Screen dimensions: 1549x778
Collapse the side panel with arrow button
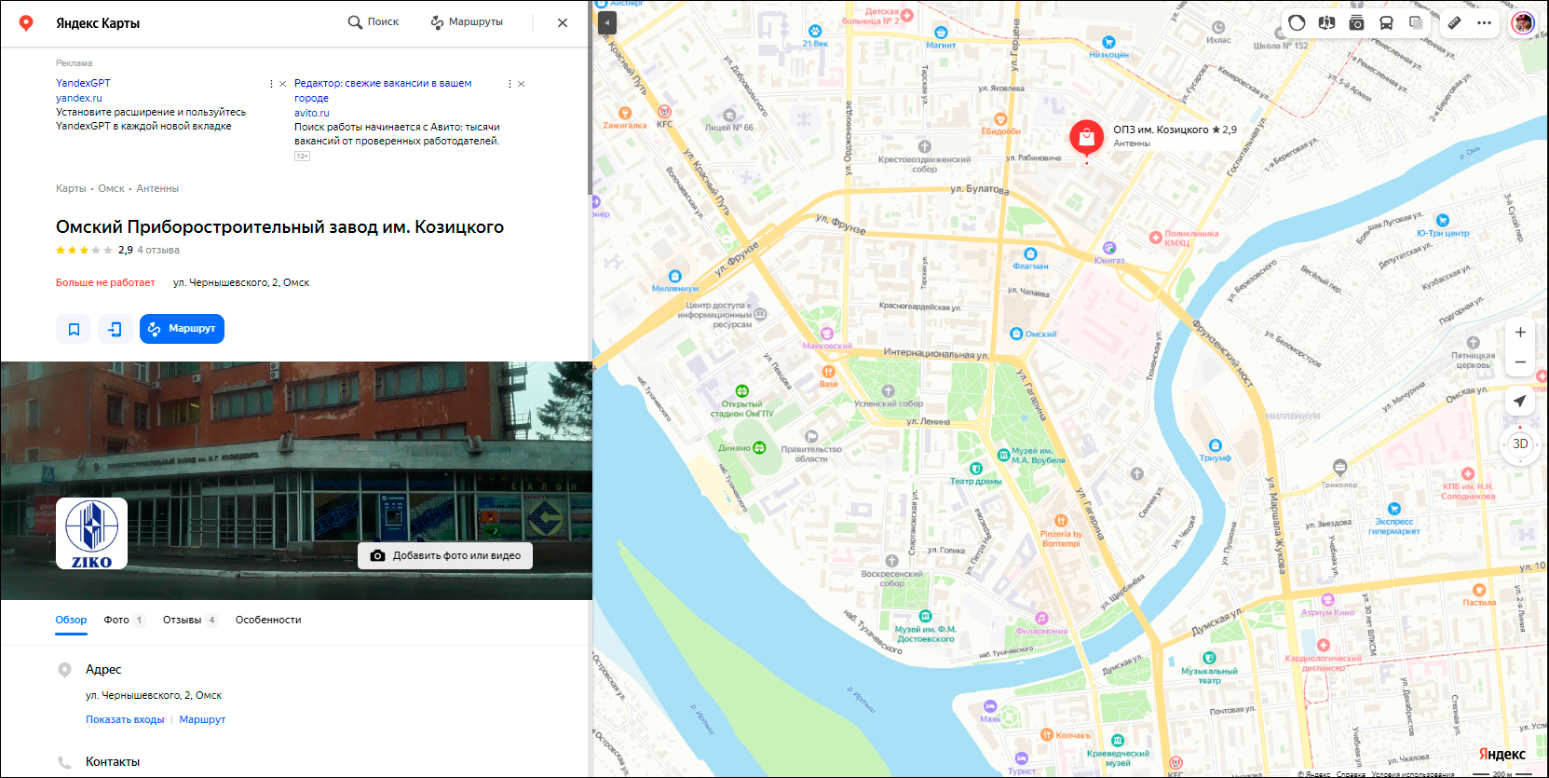point(606,22)
